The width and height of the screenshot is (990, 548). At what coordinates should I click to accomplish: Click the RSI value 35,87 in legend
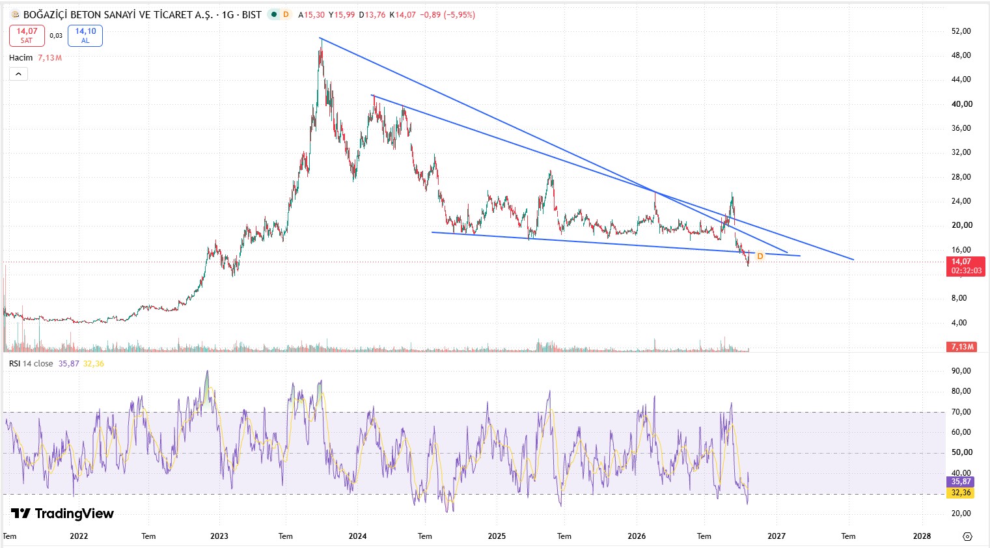[68, 364]
